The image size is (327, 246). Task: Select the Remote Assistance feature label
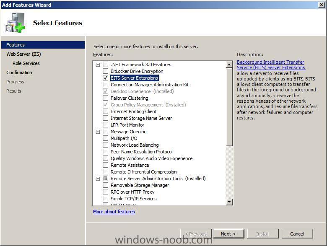click(x=130, y=165)
